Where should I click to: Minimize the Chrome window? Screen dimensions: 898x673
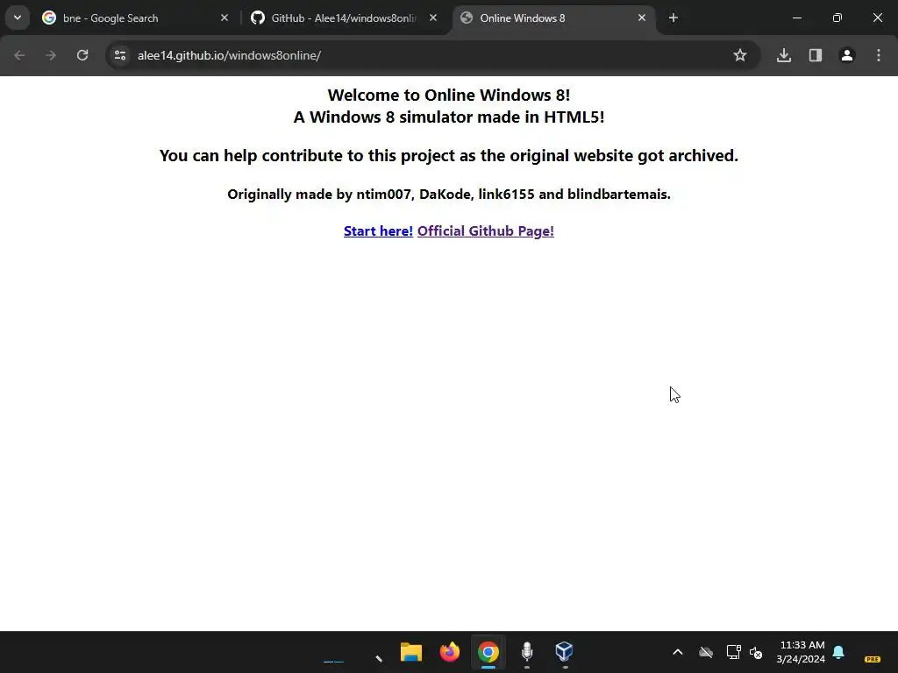[x=796, y=18]
